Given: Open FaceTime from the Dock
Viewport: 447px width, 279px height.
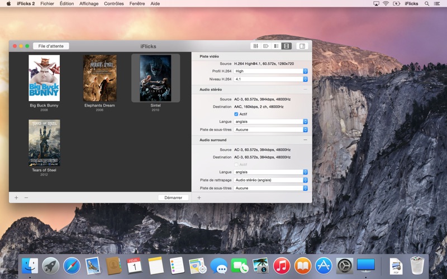Looking at the screenshot, I should [x=240, y=266].
